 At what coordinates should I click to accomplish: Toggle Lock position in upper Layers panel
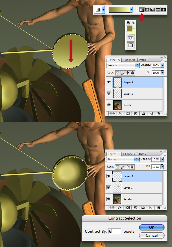tap(128, 73)
